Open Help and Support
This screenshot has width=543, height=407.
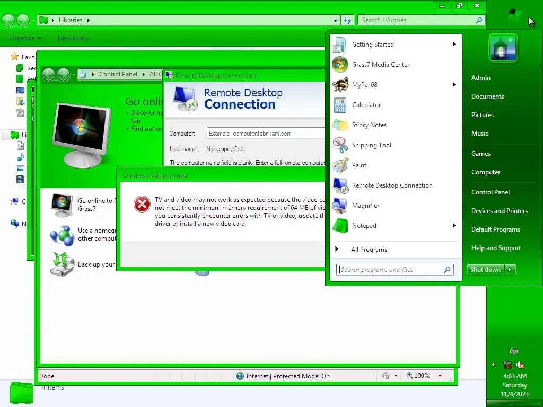[496, 248]
